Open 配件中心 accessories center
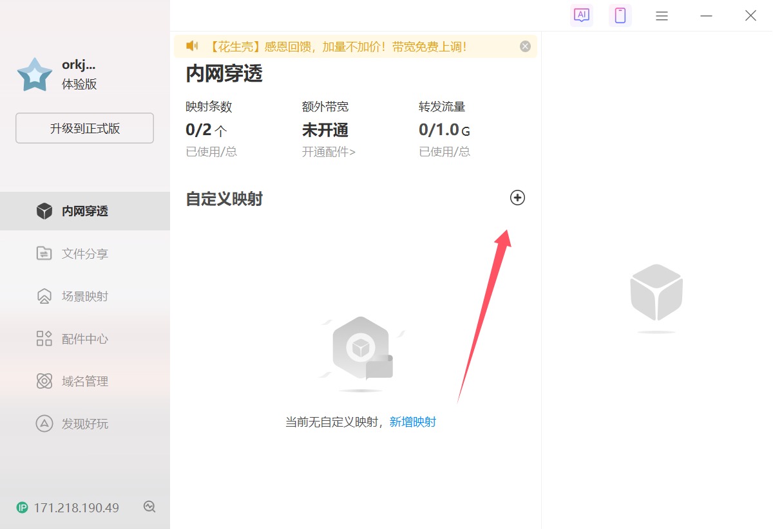This screenshot has height=529, width=773. (84, 339)
